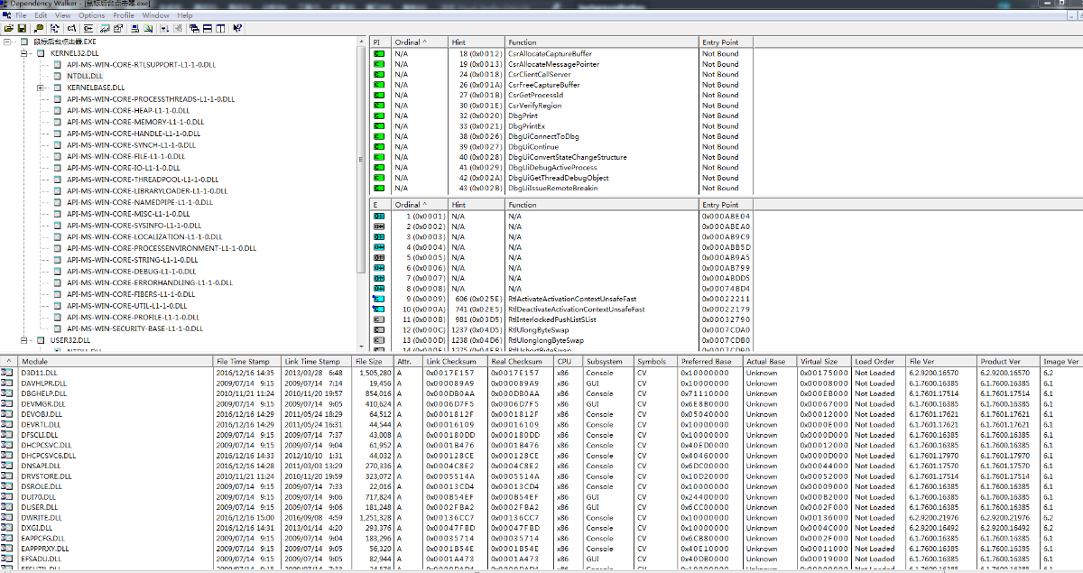
Task: Select API-MS-WIN-CORE-HEAP-L1-1-0.DLL in tree
Action: click(x=128, y=111)
